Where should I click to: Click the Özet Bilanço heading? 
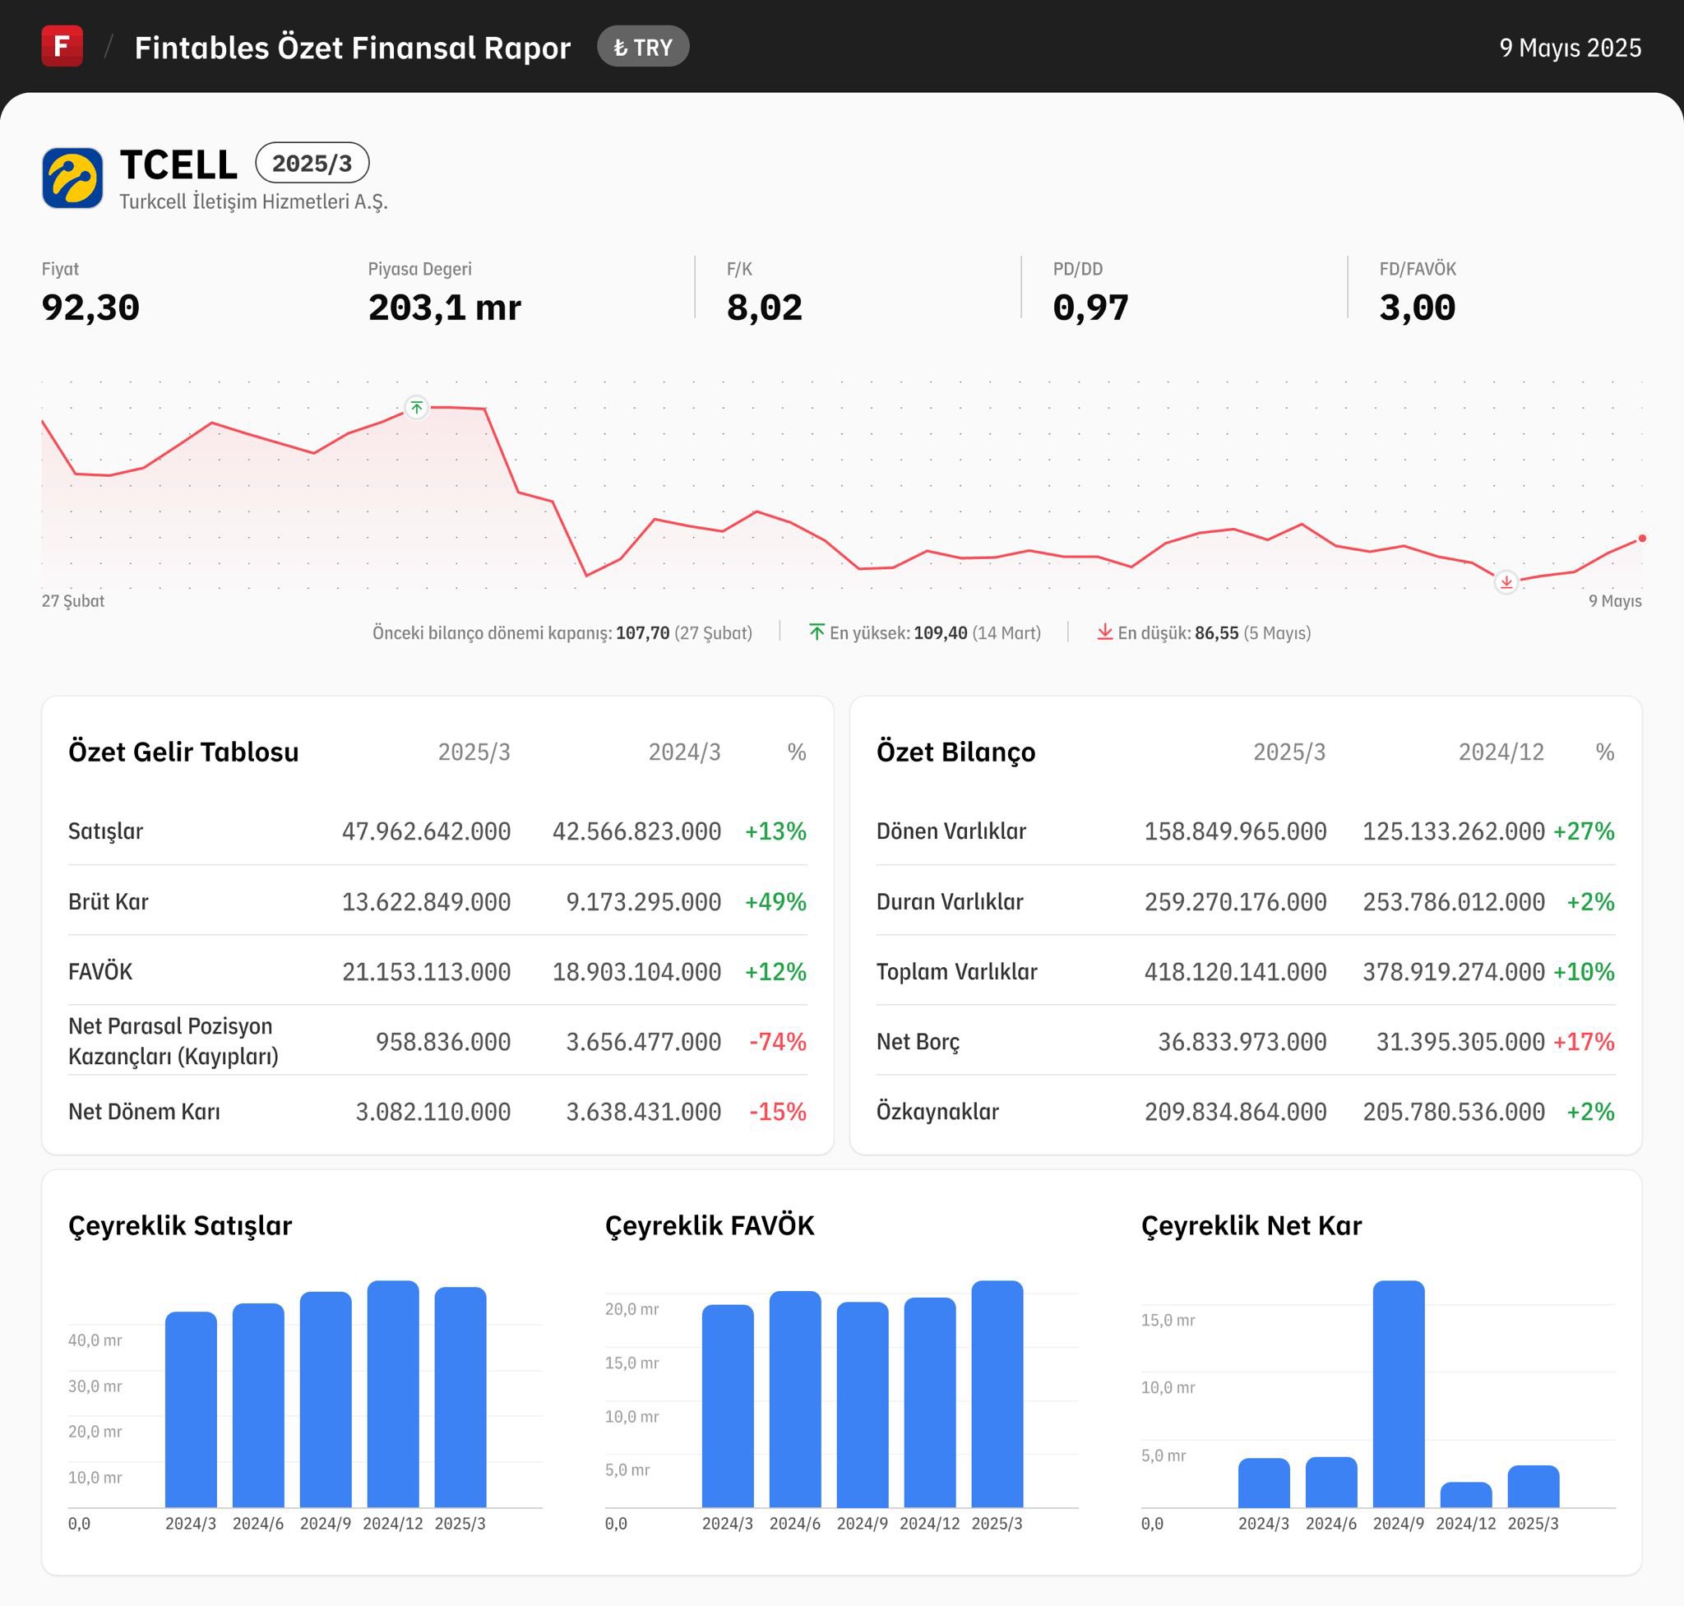click(x=956, y=752)
